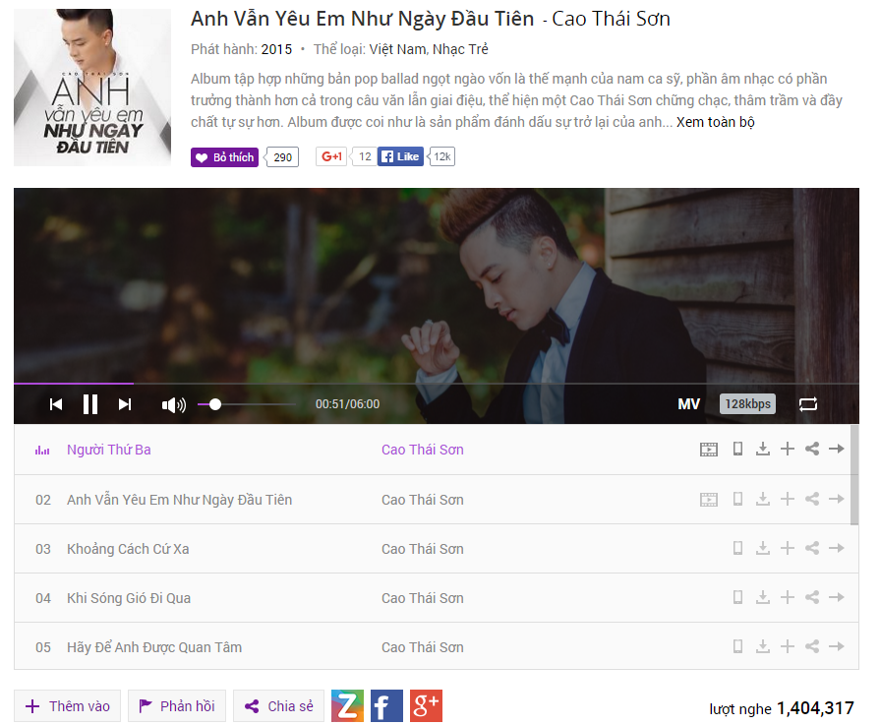Click the 290 favorites count
The image size is (880, 725).
pos(282,157)
